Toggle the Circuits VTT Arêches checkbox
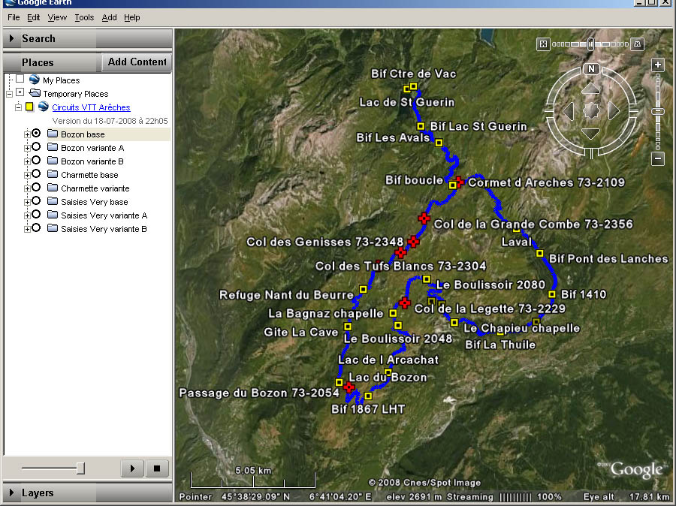This screenshot has height=506, width=676. 29,107
